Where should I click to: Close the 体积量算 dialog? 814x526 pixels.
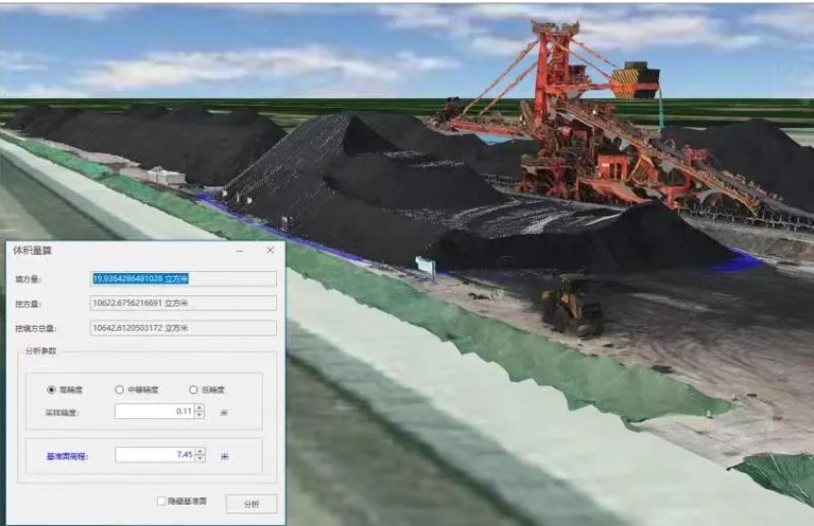[x=270, y=250]
